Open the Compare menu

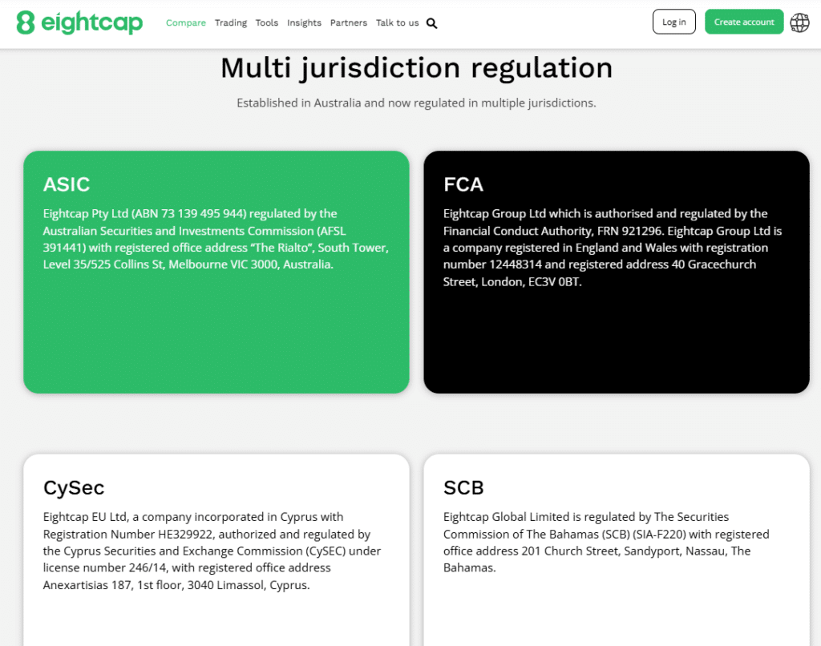(186, 22)
